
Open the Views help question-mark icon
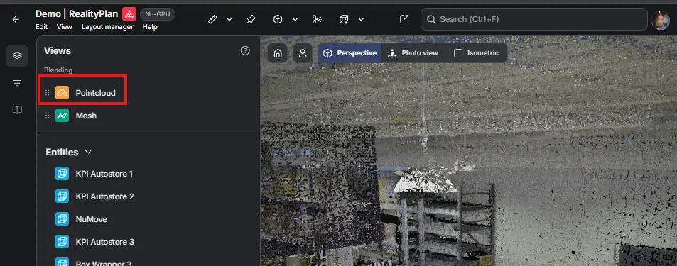pyautogui.click(x=245, y=51)
